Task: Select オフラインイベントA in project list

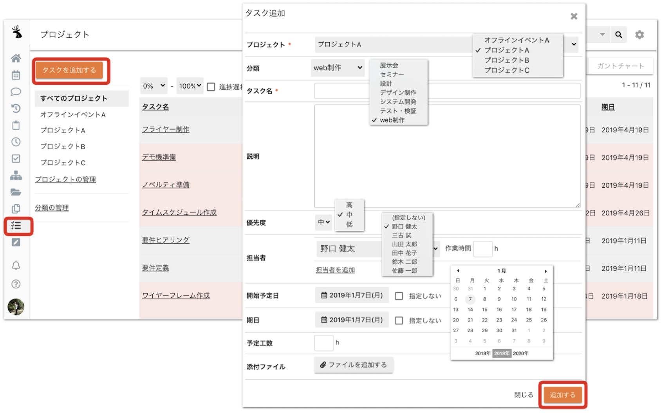Action: tap(517, 40)
